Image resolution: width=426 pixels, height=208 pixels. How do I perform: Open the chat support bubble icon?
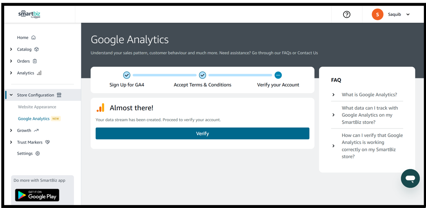(x=410, y=178)
